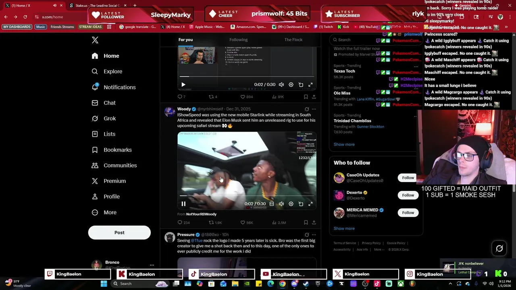The image size is (516, 290).
Task: Show more under Who to follow
Action: 344,228
